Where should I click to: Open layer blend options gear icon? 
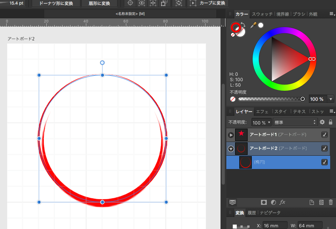(x=322, y=122)
